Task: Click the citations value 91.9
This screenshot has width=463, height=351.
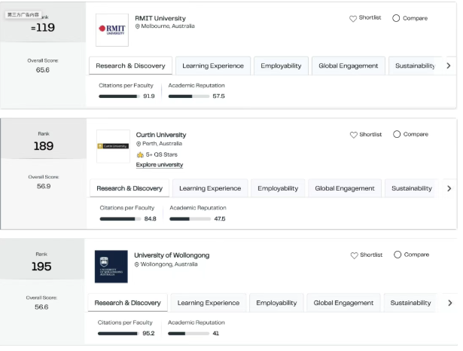Action: (x=149, y=96)
